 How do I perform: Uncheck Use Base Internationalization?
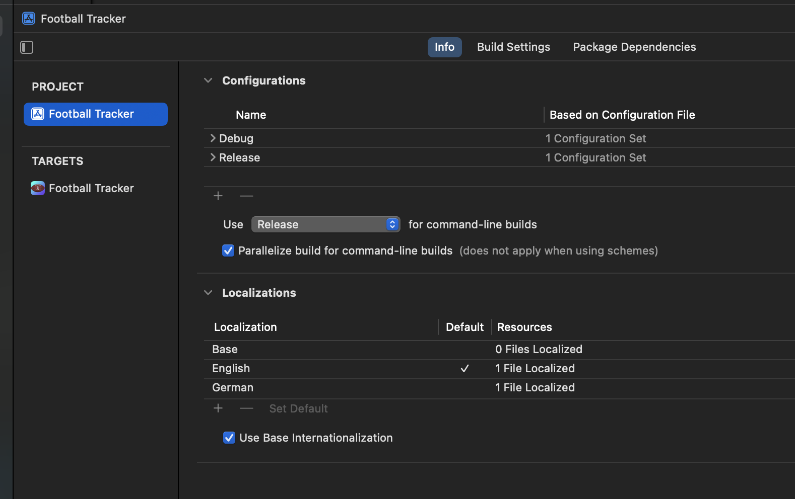coord(229,438)
